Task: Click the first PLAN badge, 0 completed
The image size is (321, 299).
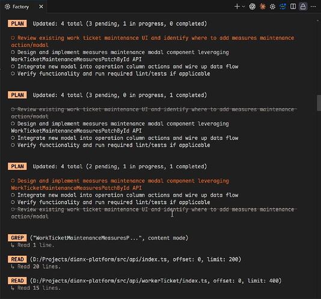Action: point(17,23)
